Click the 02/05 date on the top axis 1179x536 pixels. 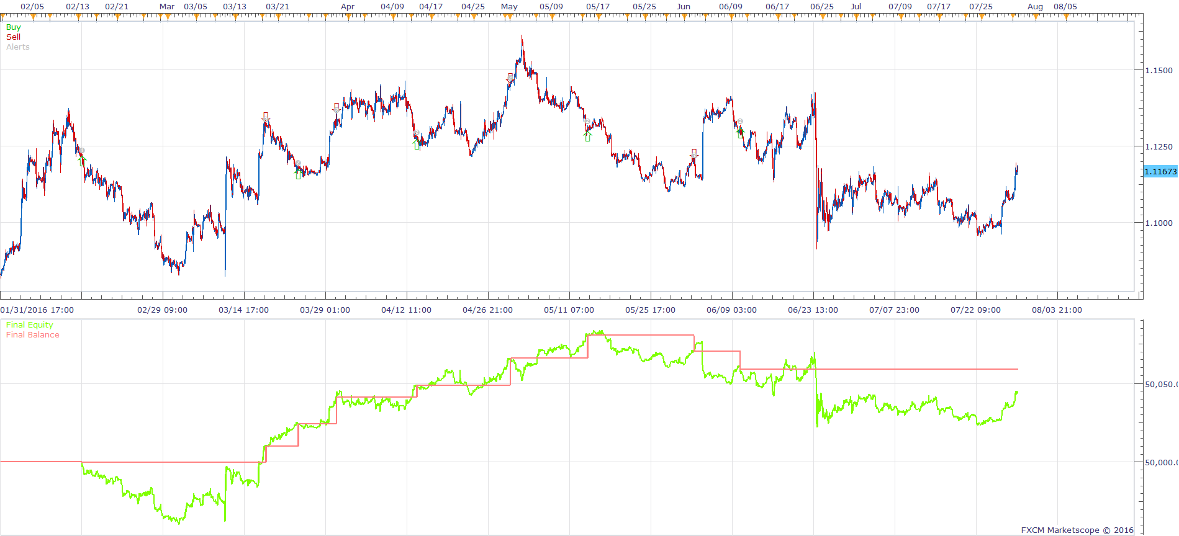coord(32,6)
